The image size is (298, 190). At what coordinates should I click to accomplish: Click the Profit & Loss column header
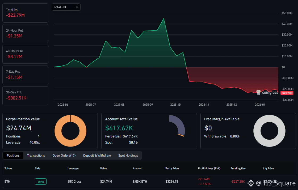coord(209,169)
